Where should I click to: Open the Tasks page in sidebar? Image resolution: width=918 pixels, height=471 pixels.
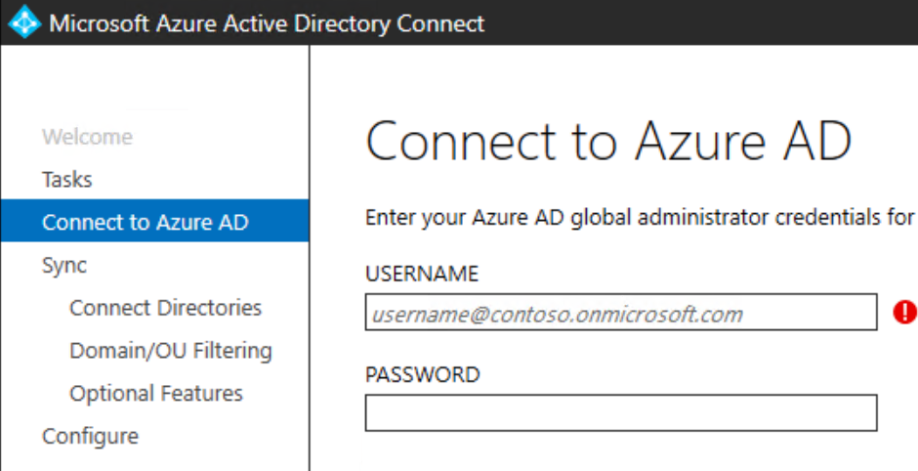(66, 180)
